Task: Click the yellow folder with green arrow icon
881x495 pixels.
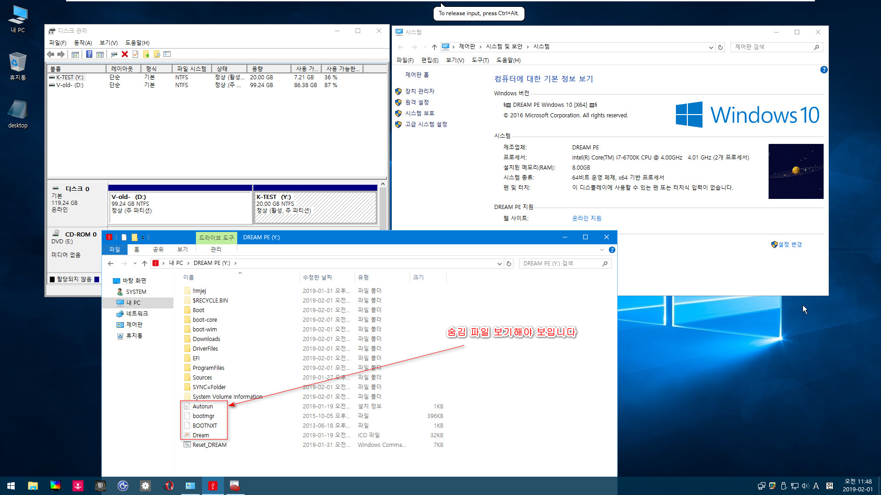Action: tap(146, 55)
